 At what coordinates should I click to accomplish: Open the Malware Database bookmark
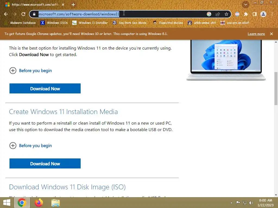tap(20, 23)
